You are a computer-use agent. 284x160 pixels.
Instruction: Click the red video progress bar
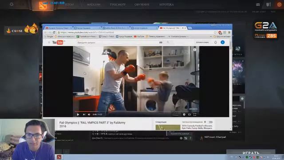136,111
